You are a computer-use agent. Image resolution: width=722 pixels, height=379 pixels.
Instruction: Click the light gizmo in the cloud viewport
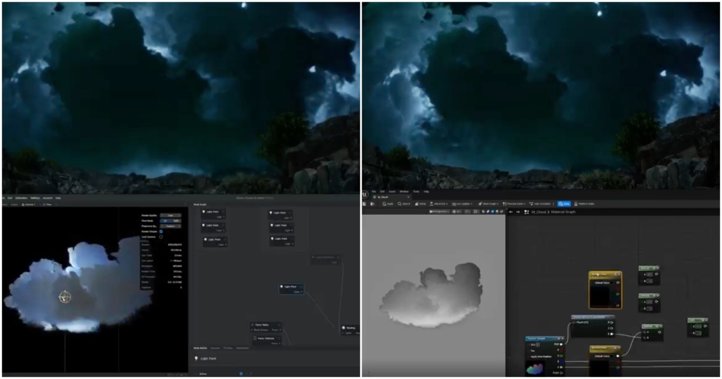pos(65,297)
